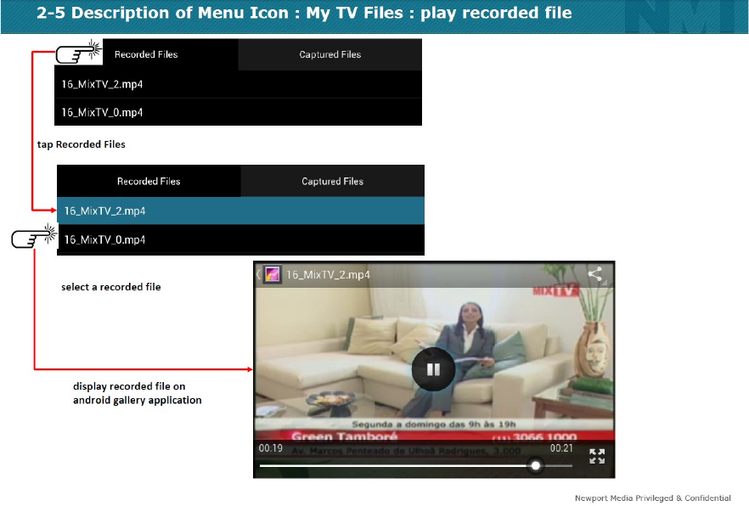Open the lower Captured Files tab
The width and height of the screenshot is (749, 506).
333,182
